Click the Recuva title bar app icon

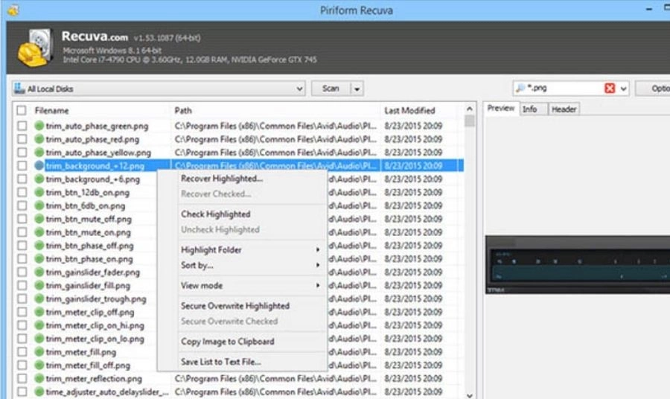coord(13,10)
